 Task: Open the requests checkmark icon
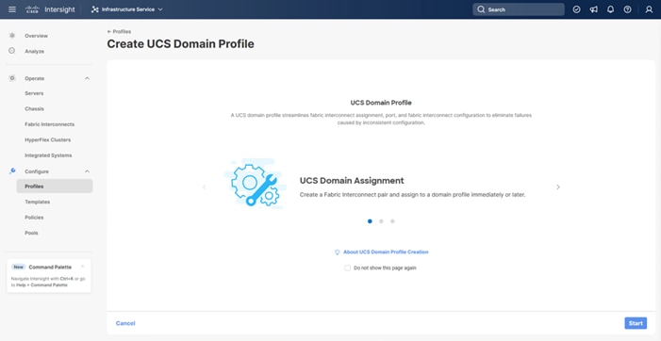click(576, 9)
